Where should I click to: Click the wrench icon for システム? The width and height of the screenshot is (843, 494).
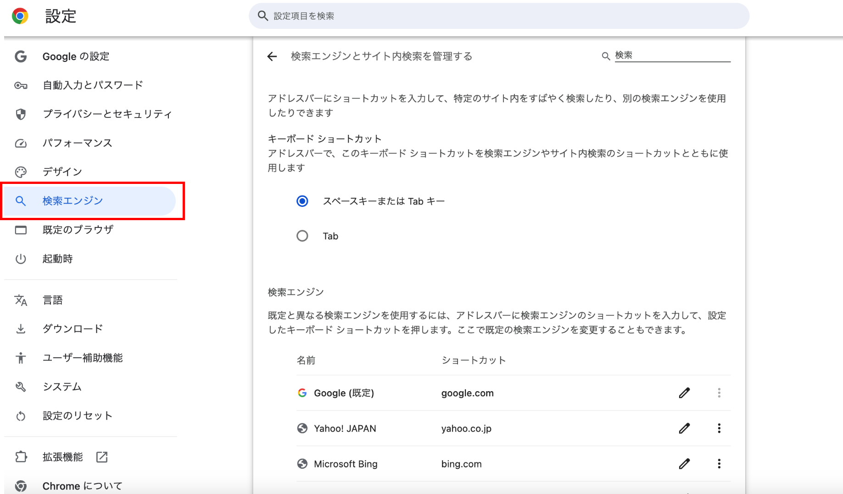(x=21, y=387)
